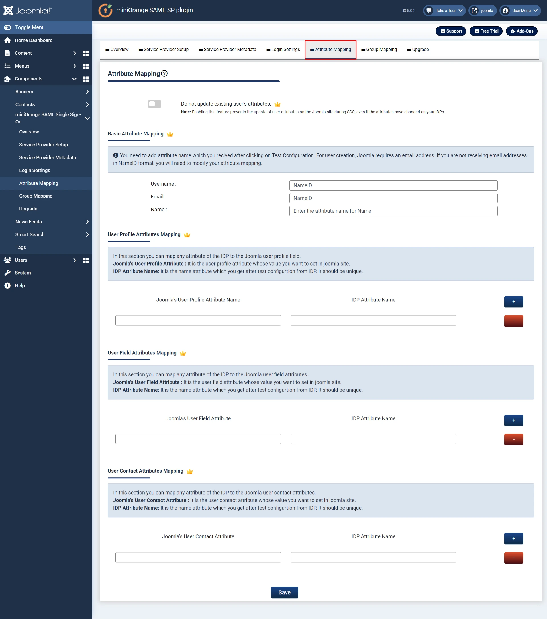Click the Add row button in User Profile section
Screen dimensions: 547x620
513,302
